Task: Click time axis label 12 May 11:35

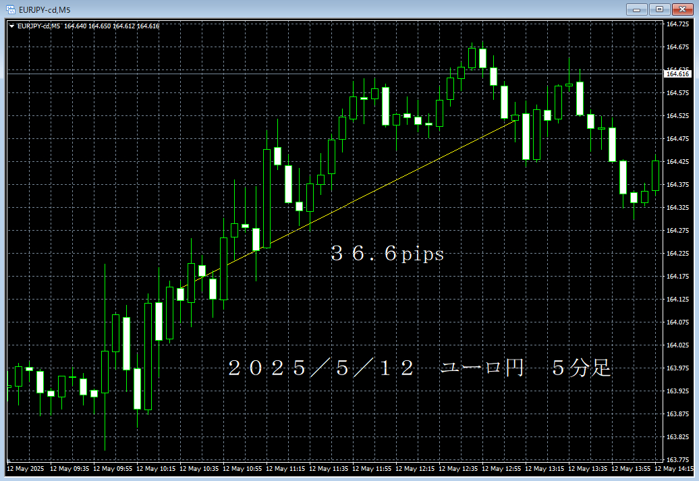Action: (329, 468)
